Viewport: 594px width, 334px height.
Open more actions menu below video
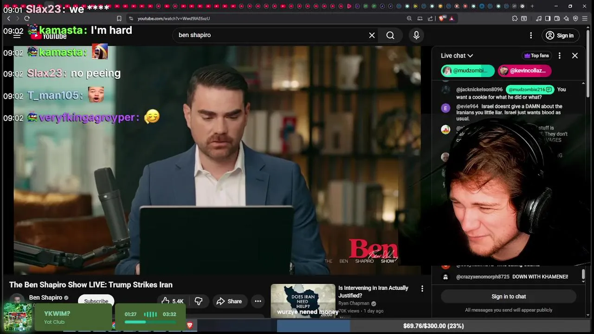258,301
